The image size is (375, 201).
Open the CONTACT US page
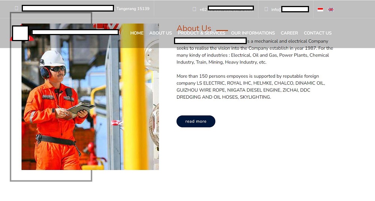coord(318,33)
